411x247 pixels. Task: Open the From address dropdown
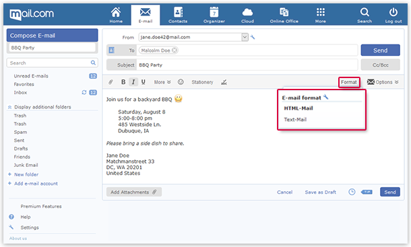(x=245, y=37)
